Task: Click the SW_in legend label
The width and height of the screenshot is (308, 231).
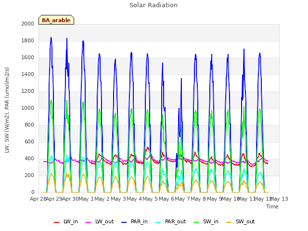Action: point(211,222)
